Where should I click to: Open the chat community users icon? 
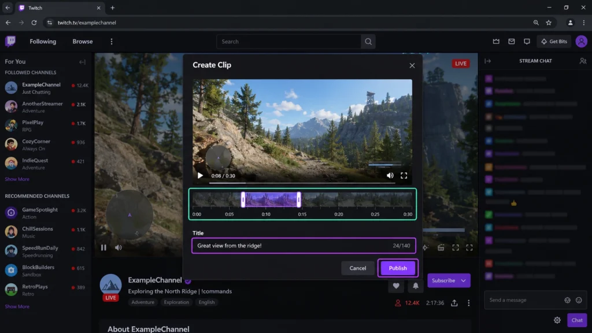click(x=583, y=61)
